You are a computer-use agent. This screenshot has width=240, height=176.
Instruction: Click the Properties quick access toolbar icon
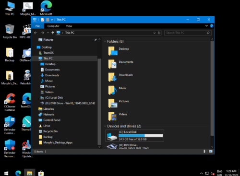coord(42,20)
